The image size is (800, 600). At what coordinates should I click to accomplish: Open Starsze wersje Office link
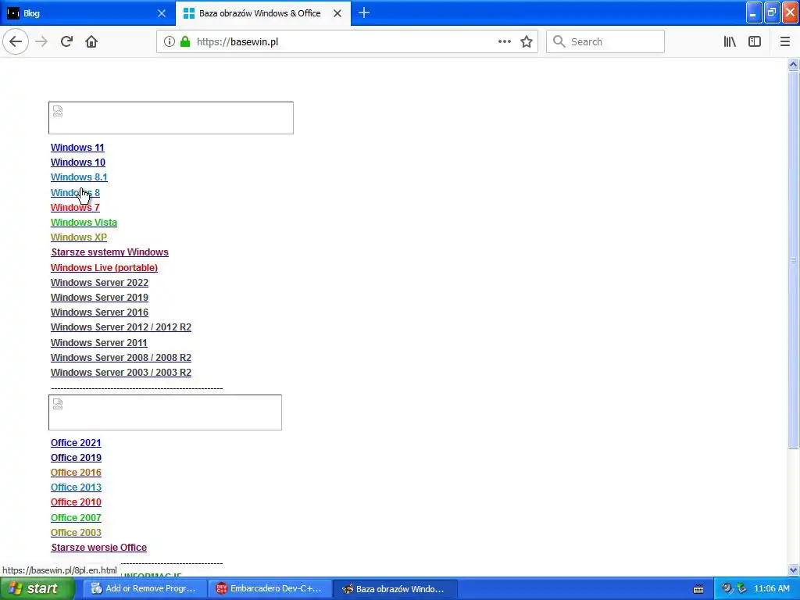[99, 548]
